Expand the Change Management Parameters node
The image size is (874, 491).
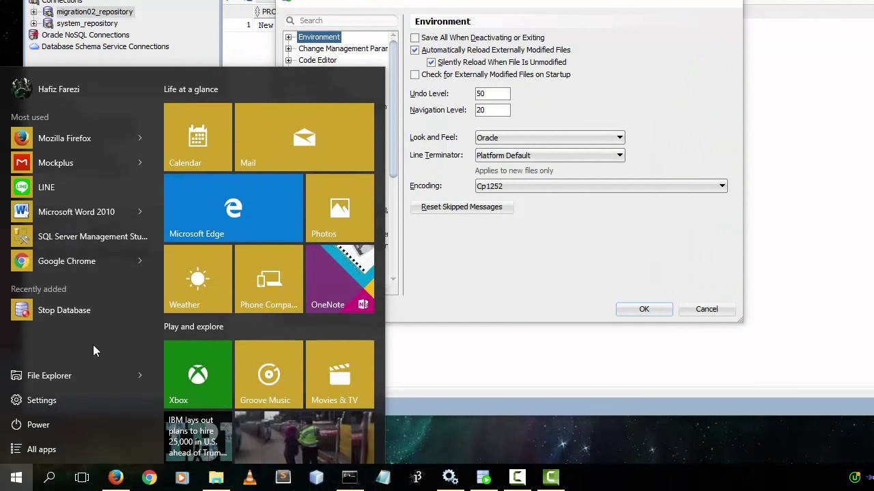[289, 48]
